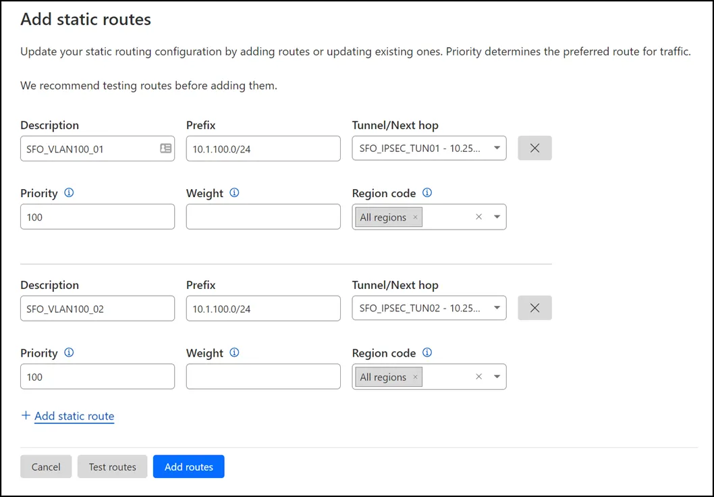This screenshot has height=497, width=714.
Task: Click the Test routes button
Action: point(112,466)
